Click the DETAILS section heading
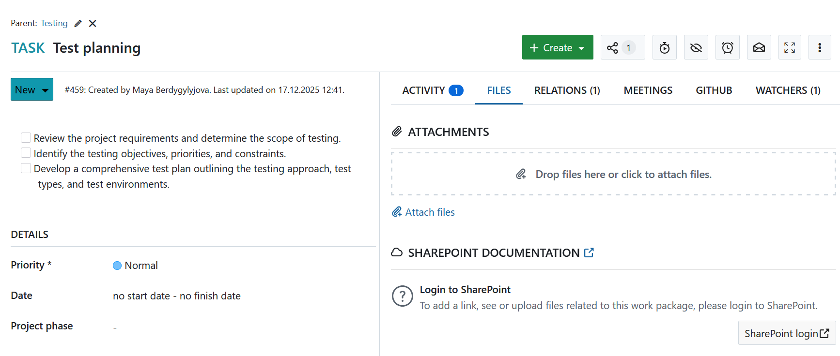 [30, 235]
